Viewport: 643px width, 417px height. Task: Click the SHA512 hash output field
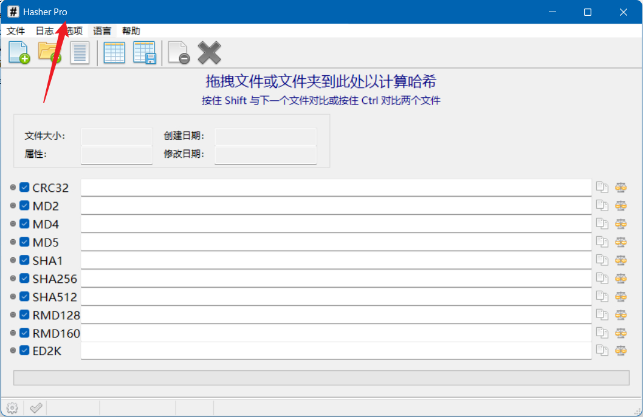coord(336,296)
